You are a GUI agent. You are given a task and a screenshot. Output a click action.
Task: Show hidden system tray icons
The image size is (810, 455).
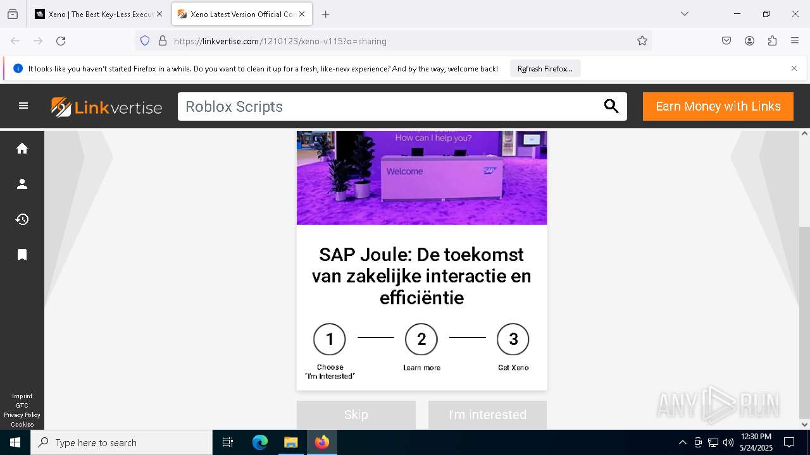[682, 442]
